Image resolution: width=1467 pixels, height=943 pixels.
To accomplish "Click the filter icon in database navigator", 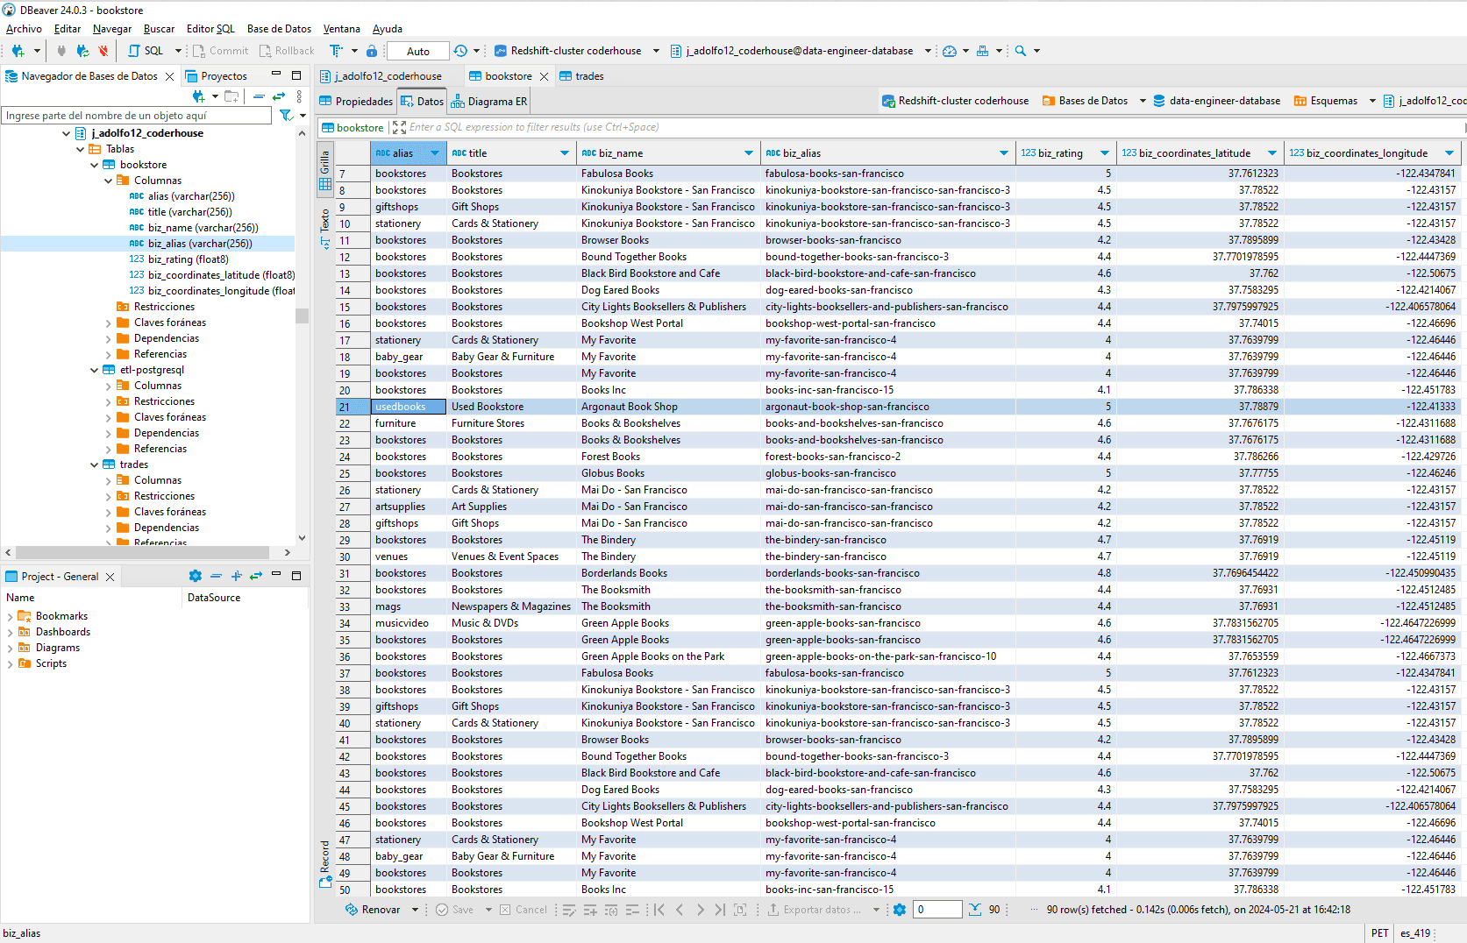I will point(285,116).
